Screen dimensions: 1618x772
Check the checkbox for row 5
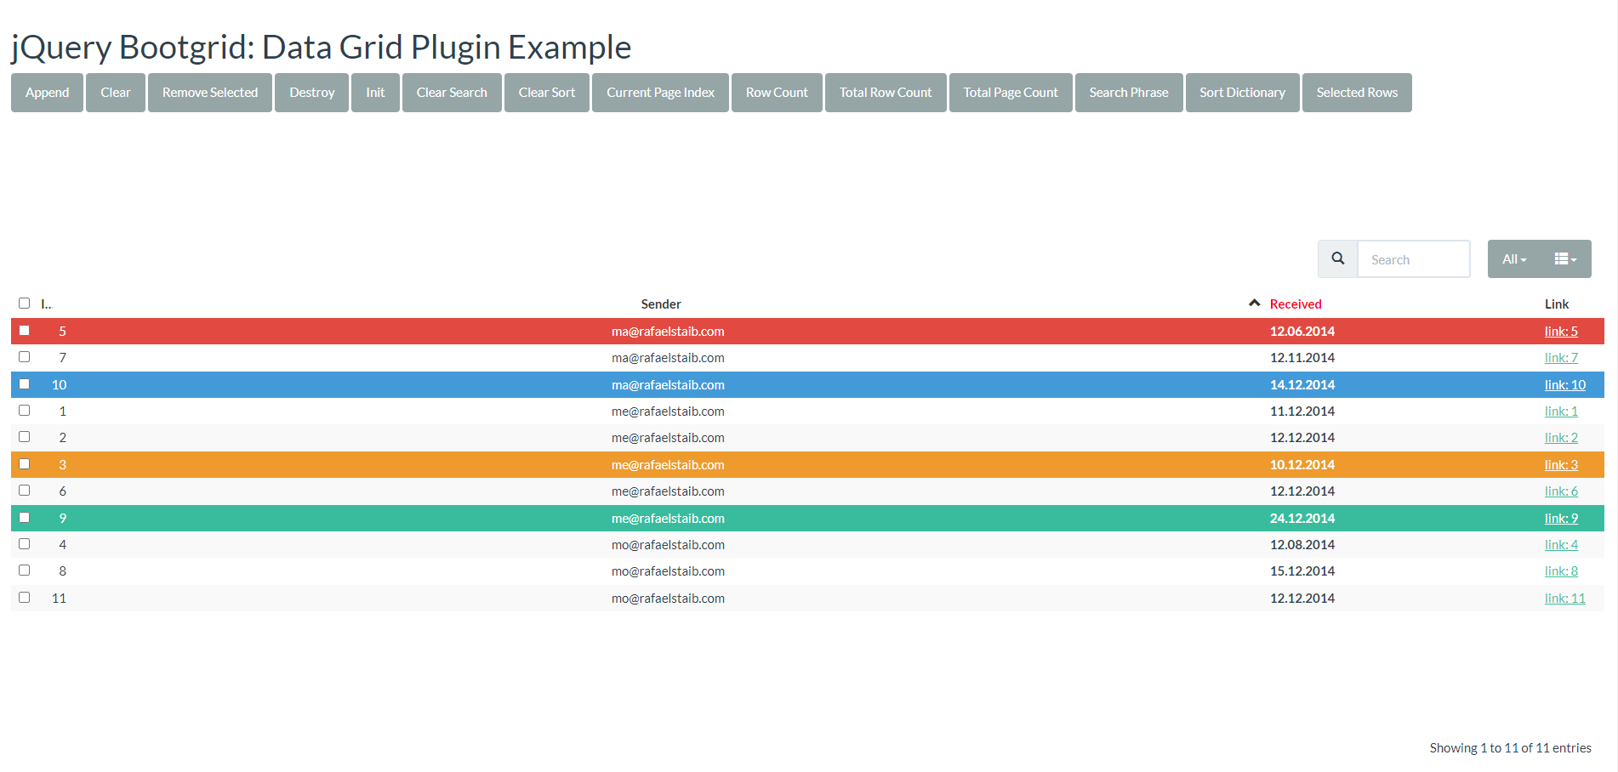(x=25, y=331)
